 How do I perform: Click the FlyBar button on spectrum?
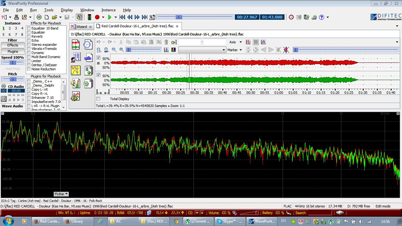(x=61, y=194)
